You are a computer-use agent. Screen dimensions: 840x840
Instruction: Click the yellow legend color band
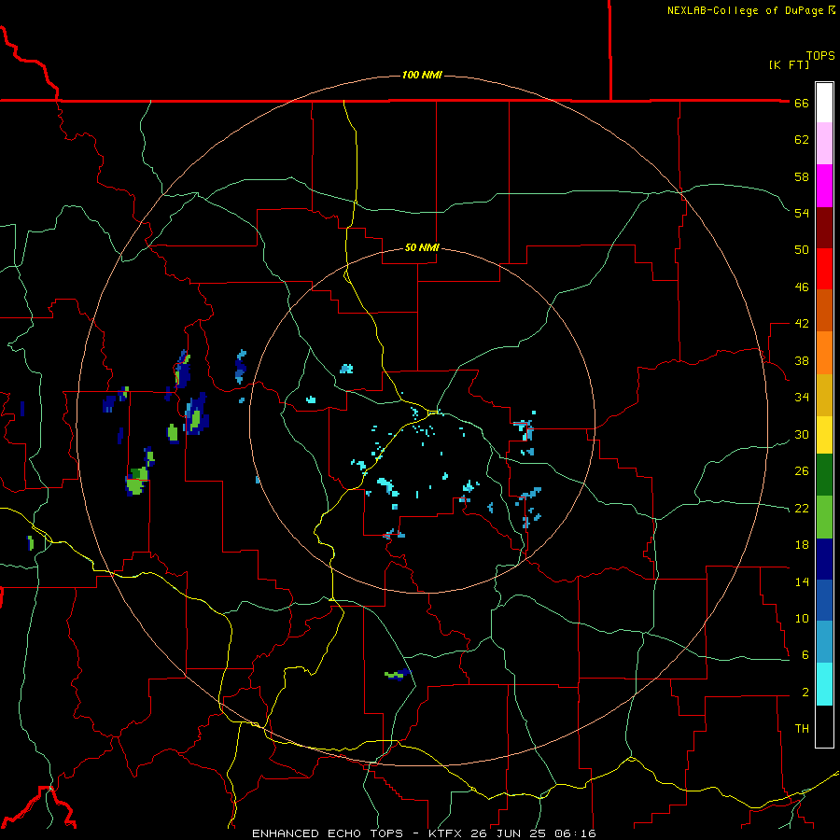click(824, 435)
